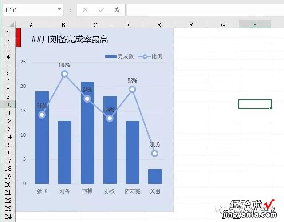Click axis label 孙权
Screen dimensions: 284x222
(x=110, y=191)
